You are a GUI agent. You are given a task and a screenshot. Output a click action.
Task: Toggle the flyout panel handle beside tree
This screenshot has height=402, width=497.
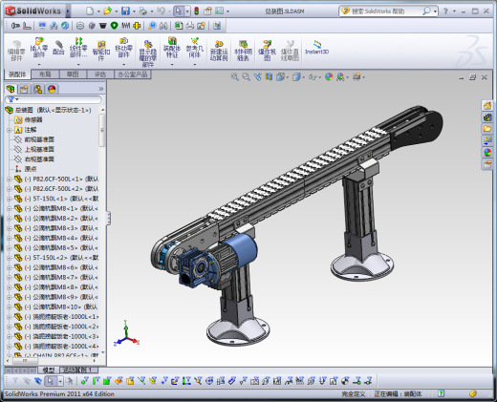[x=109, y=218]
